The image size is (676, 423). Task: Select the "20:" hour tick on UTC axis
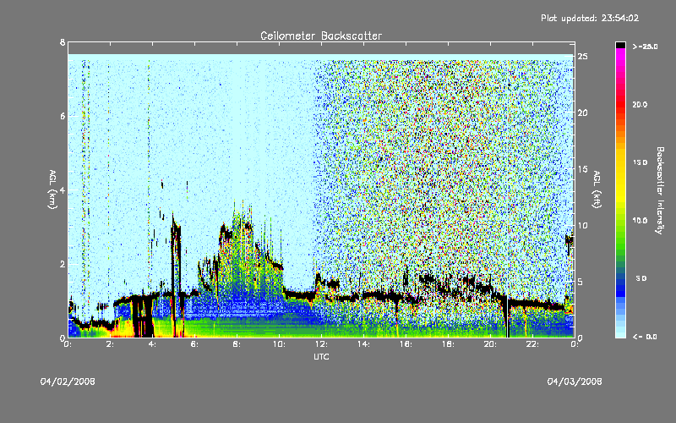pos(490,344)
